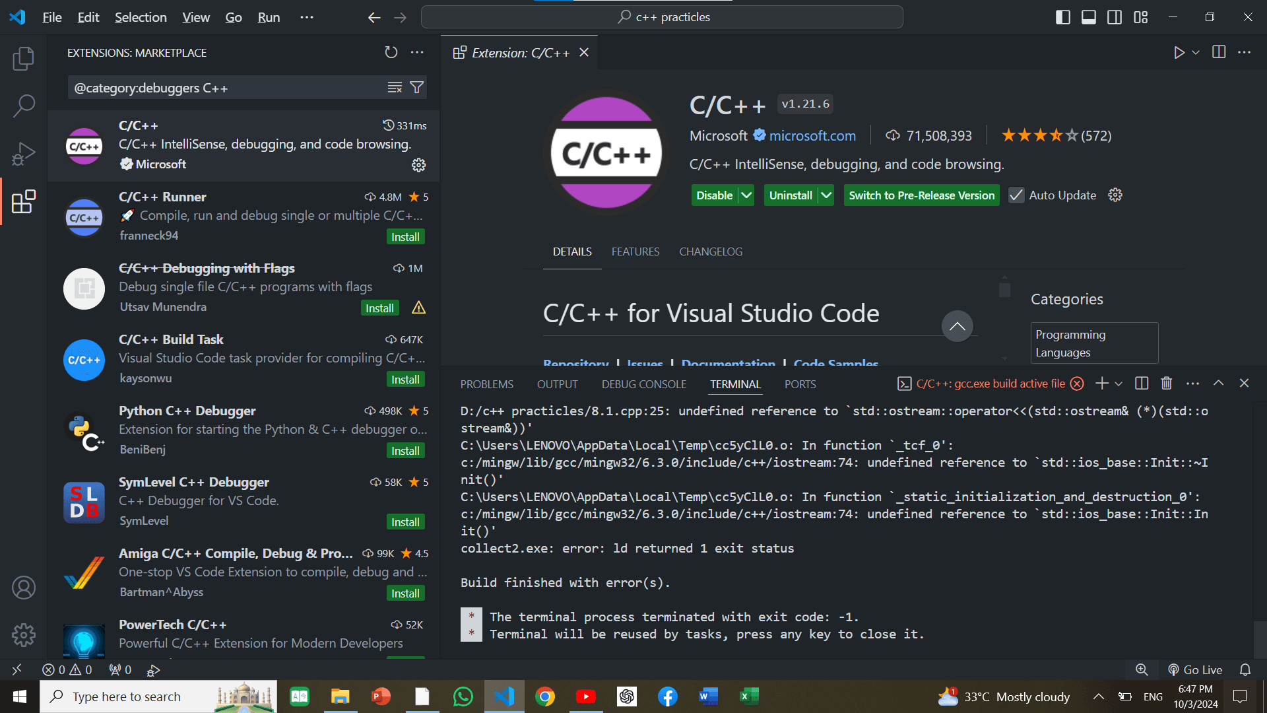Screen dimensions: 1267x713
Task: Open Run and Debug view
Action: click(x=24, y=154)
